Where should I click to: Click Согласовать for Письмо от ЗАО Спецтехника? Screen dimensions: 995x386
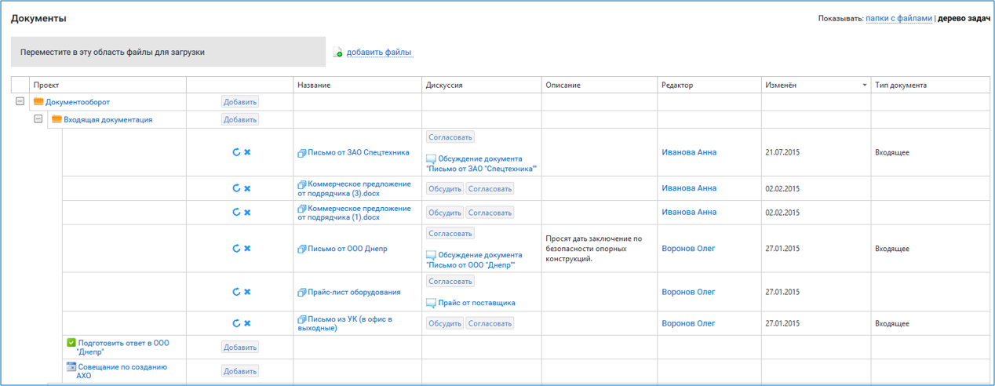(450, 137)
